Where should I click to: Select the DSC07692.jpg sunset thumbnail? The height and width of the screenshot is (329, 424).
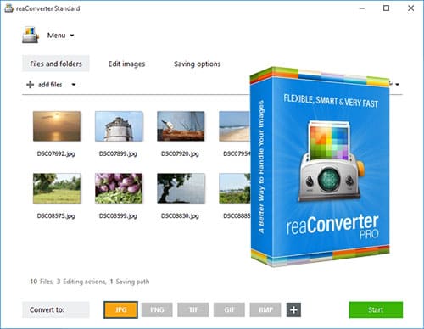click(x=57, y=126)
